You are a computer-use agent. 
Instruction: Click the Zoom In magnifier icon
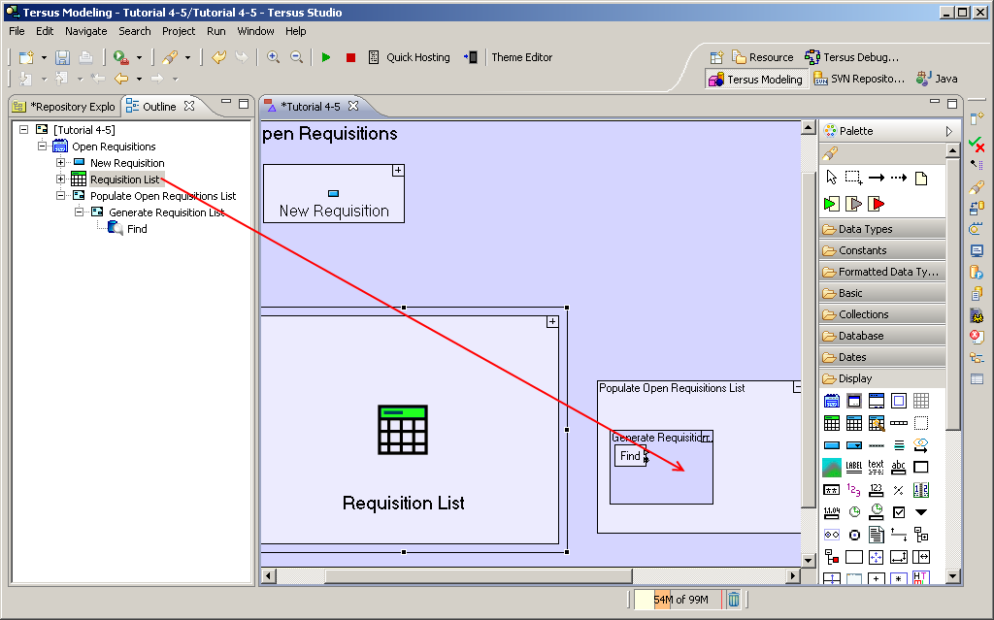tap(274, 57)
